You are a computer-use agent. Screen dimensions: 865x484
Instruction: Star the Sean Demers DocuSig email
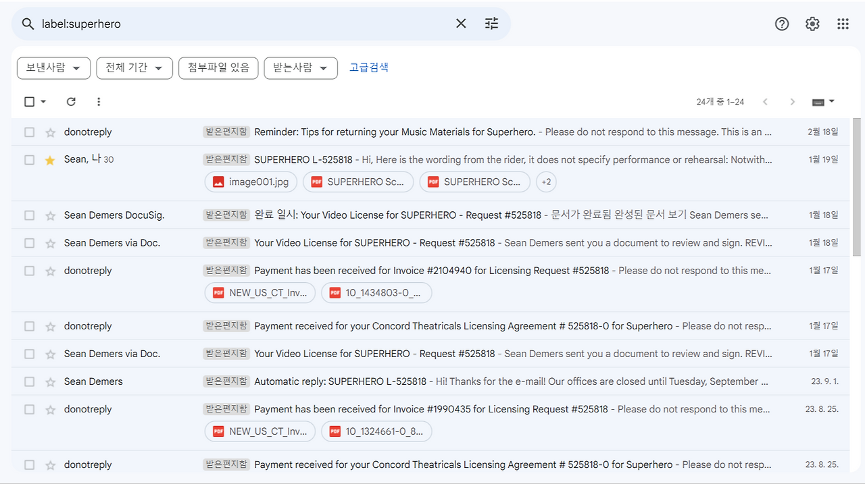pos(50,215)
